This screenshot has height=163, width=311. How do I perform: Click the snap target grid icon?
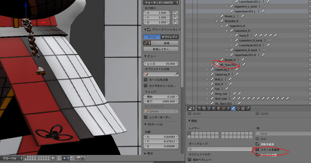click(x=72, y=158)
